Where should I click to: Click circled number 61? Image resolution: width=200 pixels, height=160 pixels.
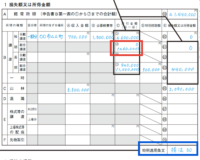coord(164,47)
